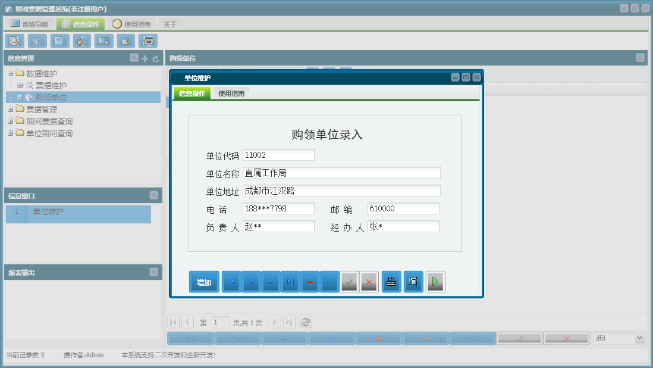The height and width of the screenshot is (368, 653).
Task: Click the stacked-windows icon in top toolbar
Action: click(x=148, y=41)
